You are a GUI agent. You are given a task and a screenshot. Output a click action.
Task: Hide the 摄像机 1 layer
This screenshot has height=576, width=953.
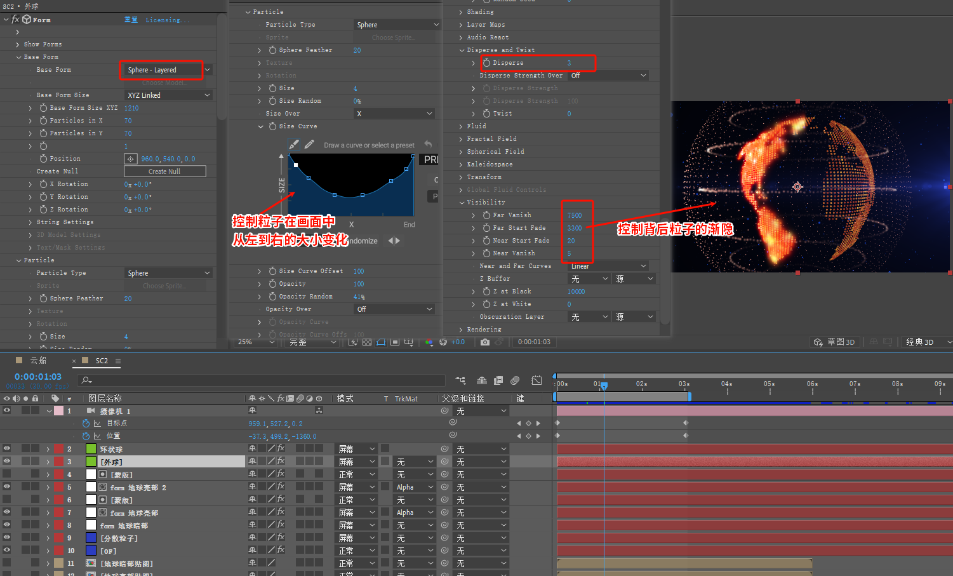click(x=6, y=411)
